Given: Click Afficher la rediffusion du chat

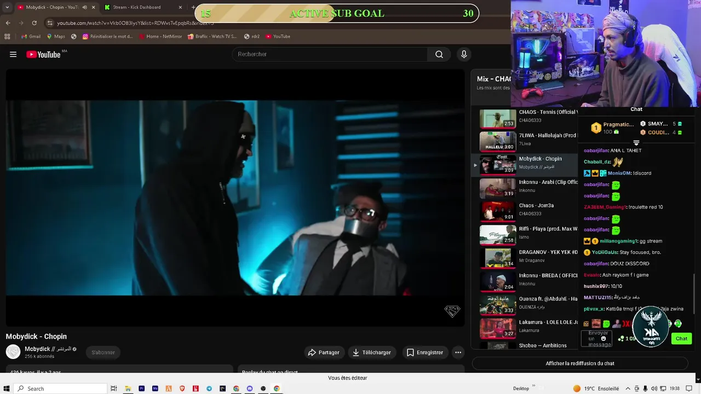Looking at the screenshot, I should 579,363.
